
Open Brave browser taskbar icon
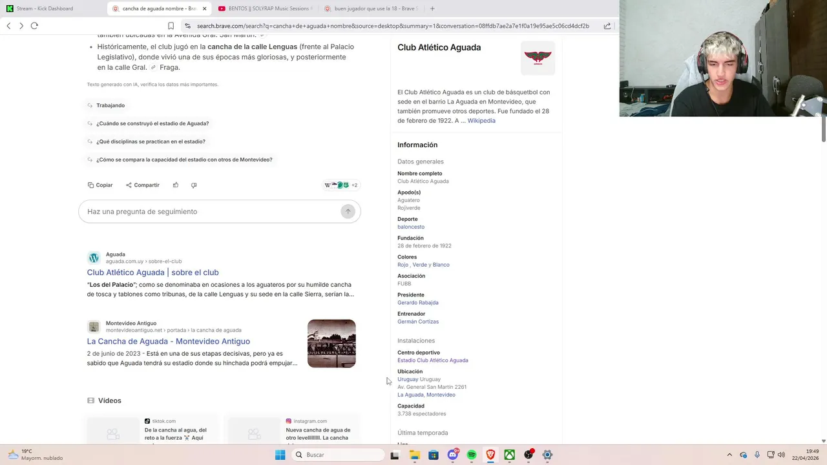(x=490, y=455)
